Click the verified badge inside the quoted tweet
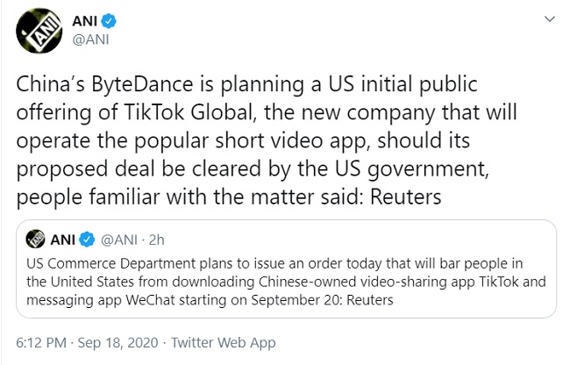This screenshot has width=570, height=365. (x=88, y=238)
